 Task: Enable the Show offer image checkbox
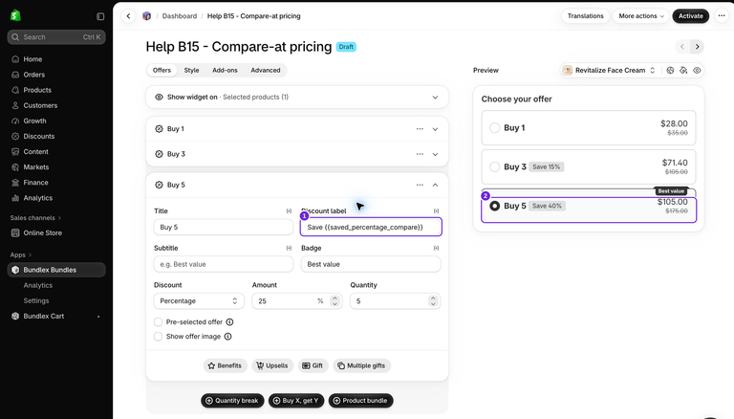pyautogui.click(x=159, y=337)
